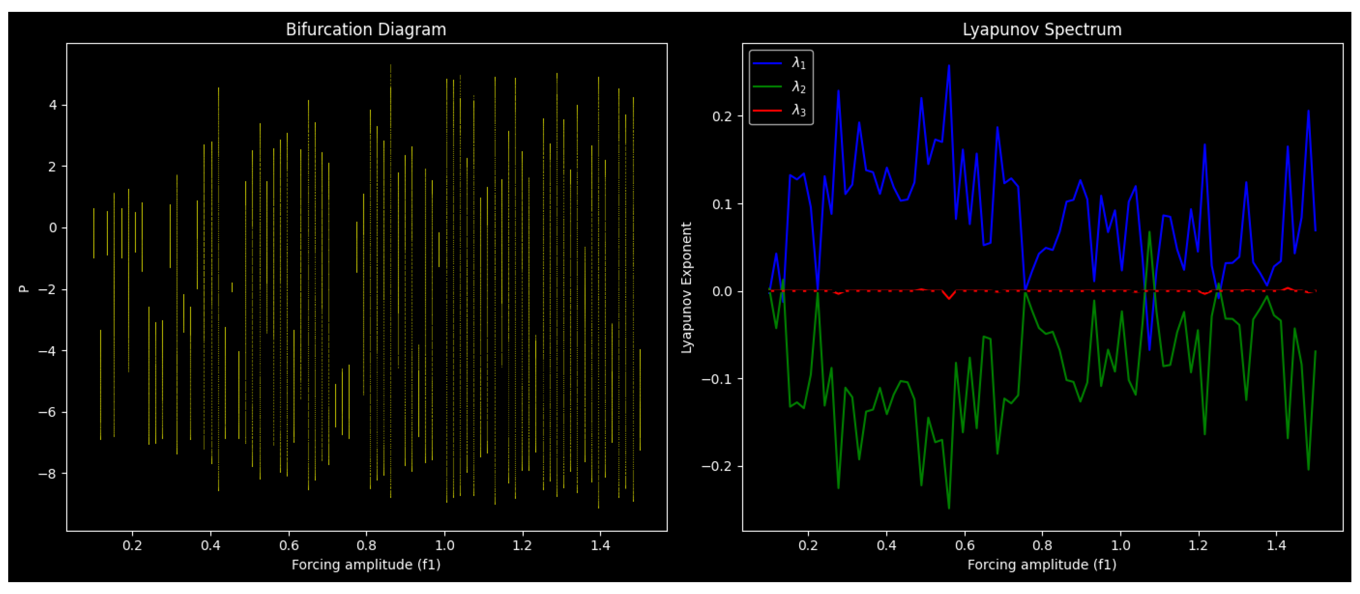
Task: Click the −8 y-tick label on bifurcation plot
Action: click(47, 474)
